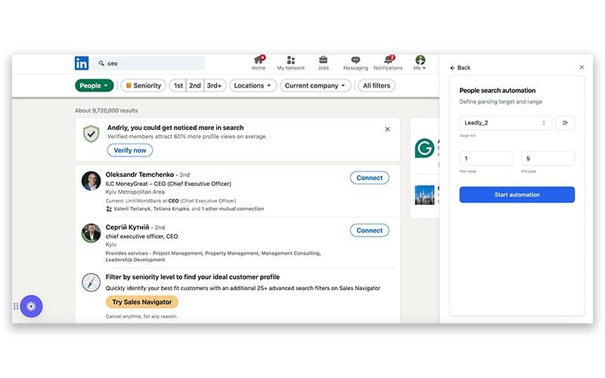Screen dimensions: 605x378
Task: Click the list icon beside Leadly_2
Action: [565, 122]
